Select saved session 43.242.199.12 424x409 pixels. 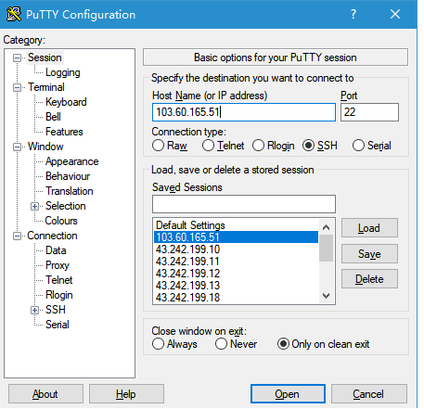point(236,274)
